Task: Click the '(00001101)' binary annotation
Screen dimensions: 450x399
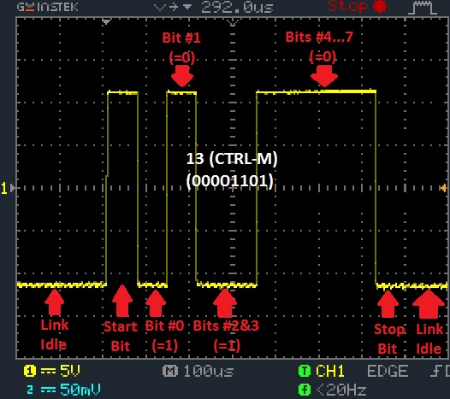Action: (x=230, y=181)
